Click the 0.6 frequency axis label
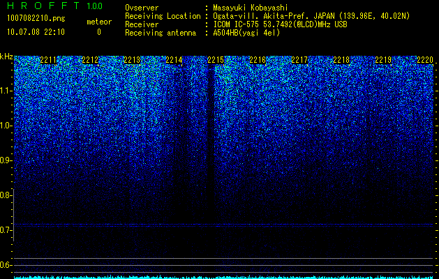The image size is (439, 279). 6,265
